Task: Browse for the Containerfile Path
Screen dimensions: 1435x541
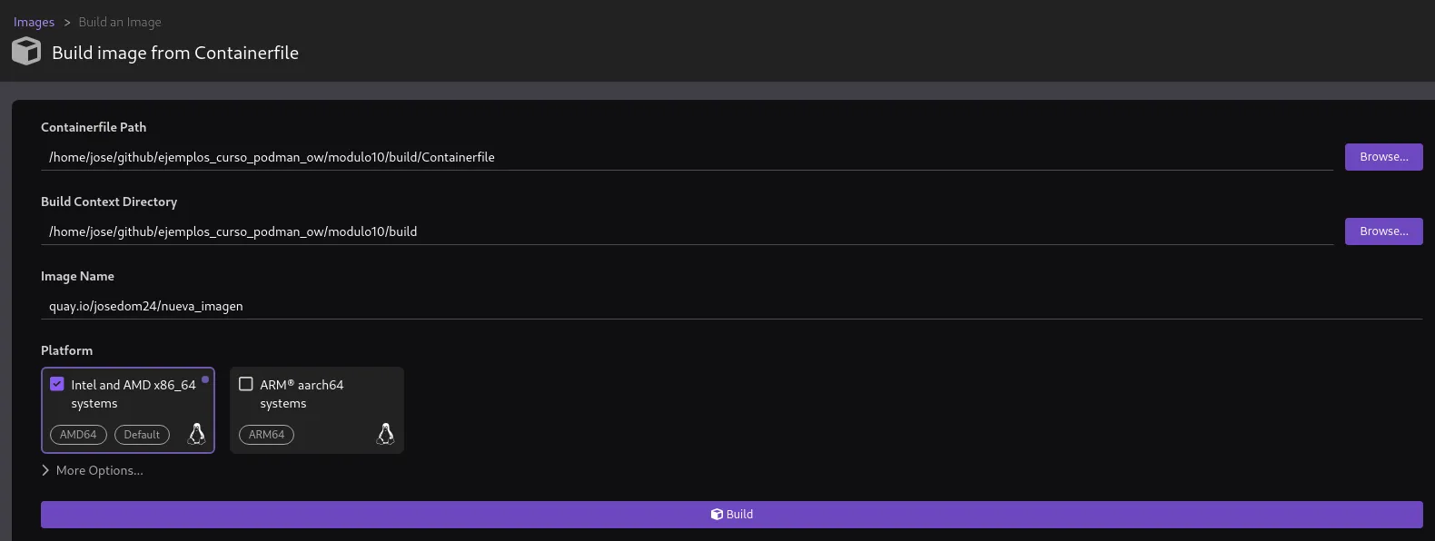Action: 1383,157
